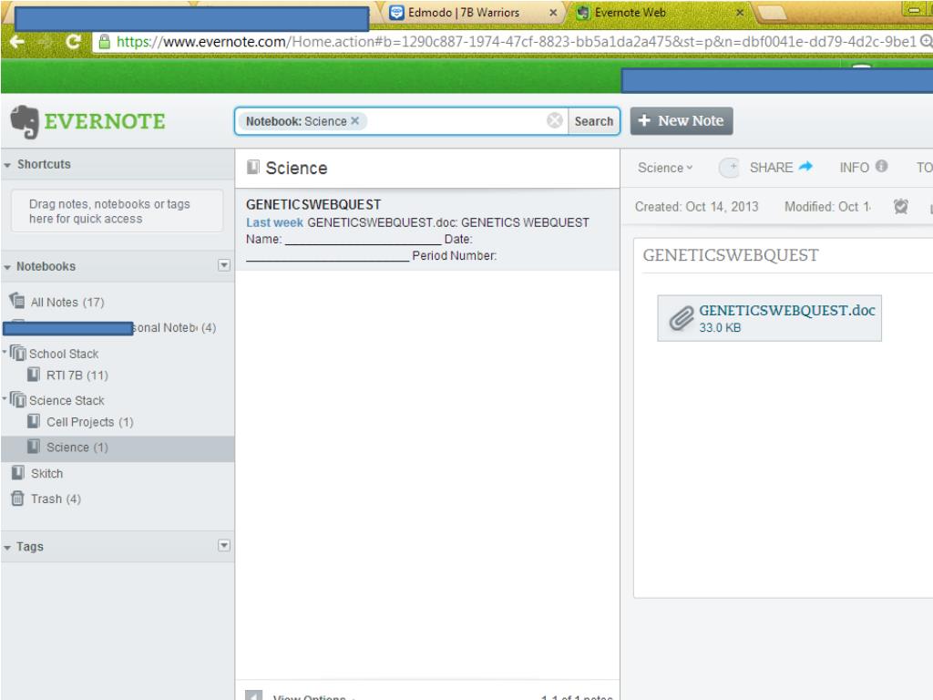Set a reminder with the alarm clock icon
Screen dimensions: 933x700
click(x=901, y=206)
